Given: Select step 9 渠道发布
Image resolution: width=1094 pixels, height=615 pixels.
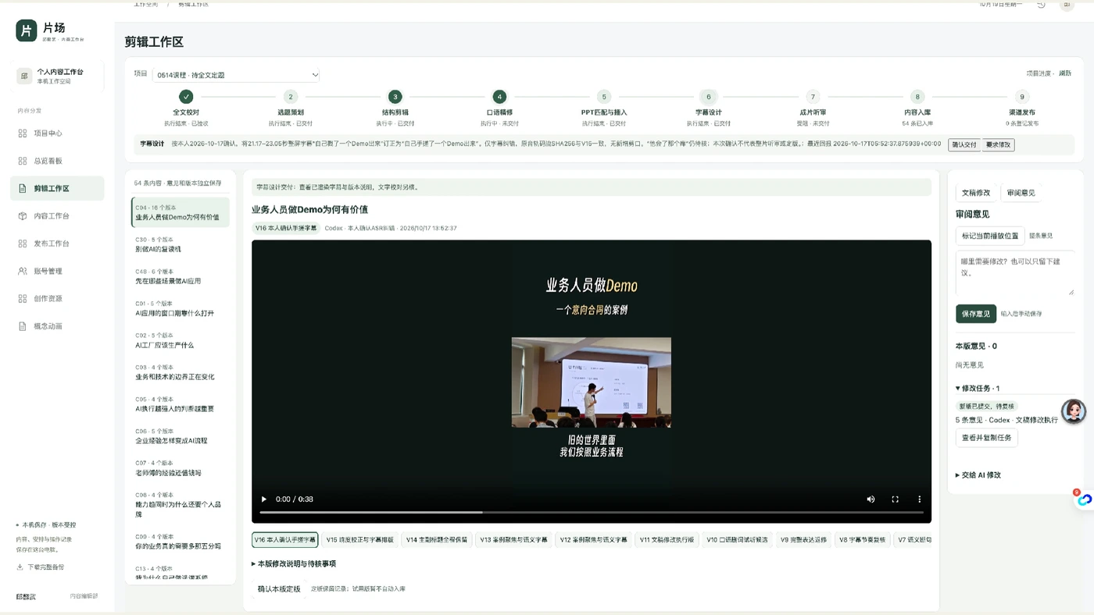Looking at the screenshot, I should point(1022,97).
